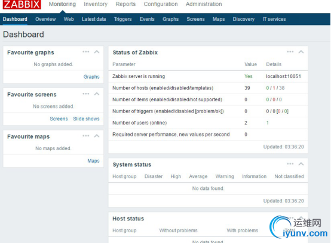Collapse the Favourite graphs widget
This screenshot has width=331, height=243.
pos(97,52)
